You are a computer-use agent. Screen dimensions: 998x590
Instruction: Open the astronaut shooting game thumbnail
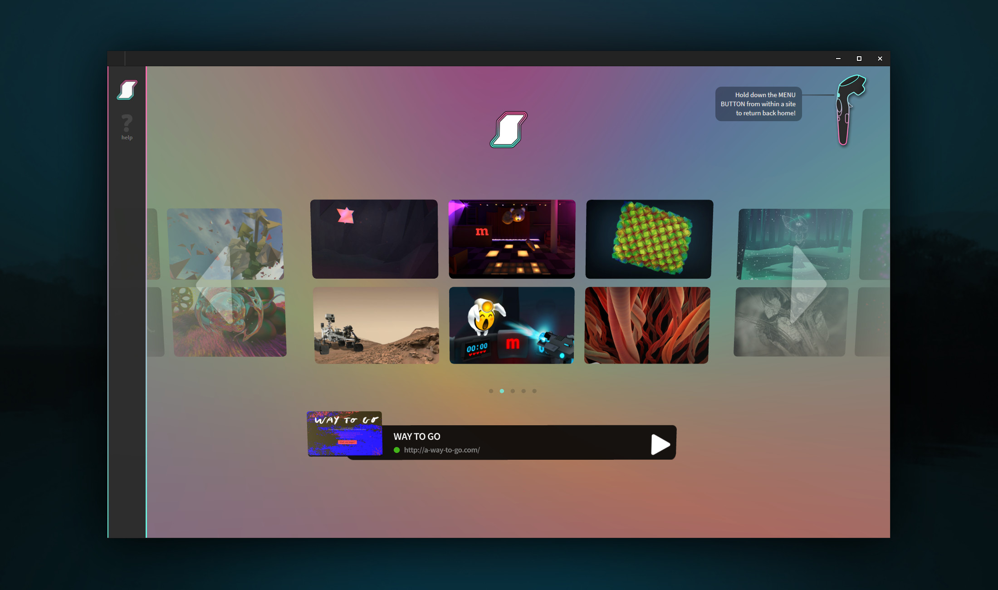tap(511, 325)
